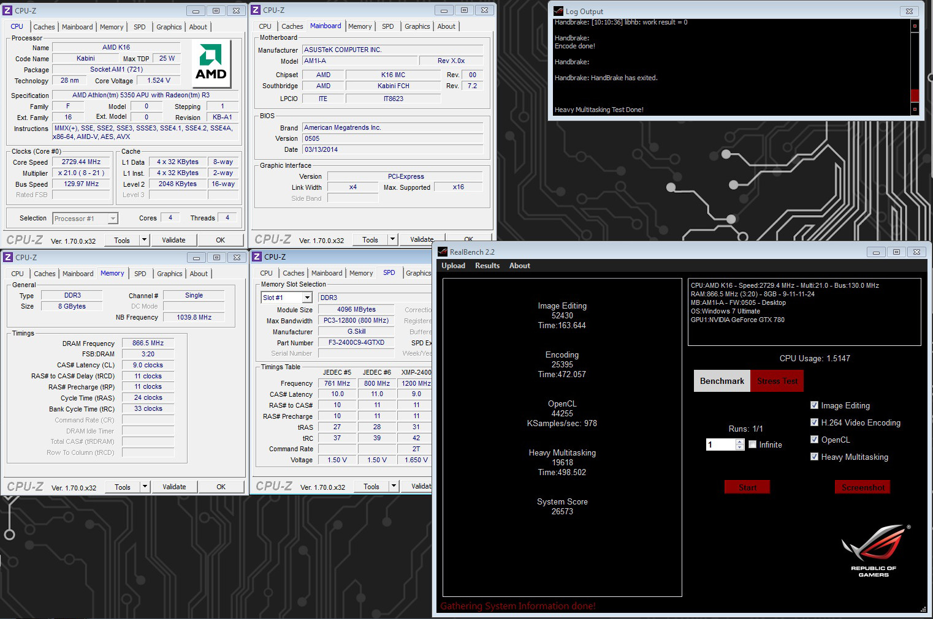Select the Memory tab in the SPD window

click(x=361, y=273)
